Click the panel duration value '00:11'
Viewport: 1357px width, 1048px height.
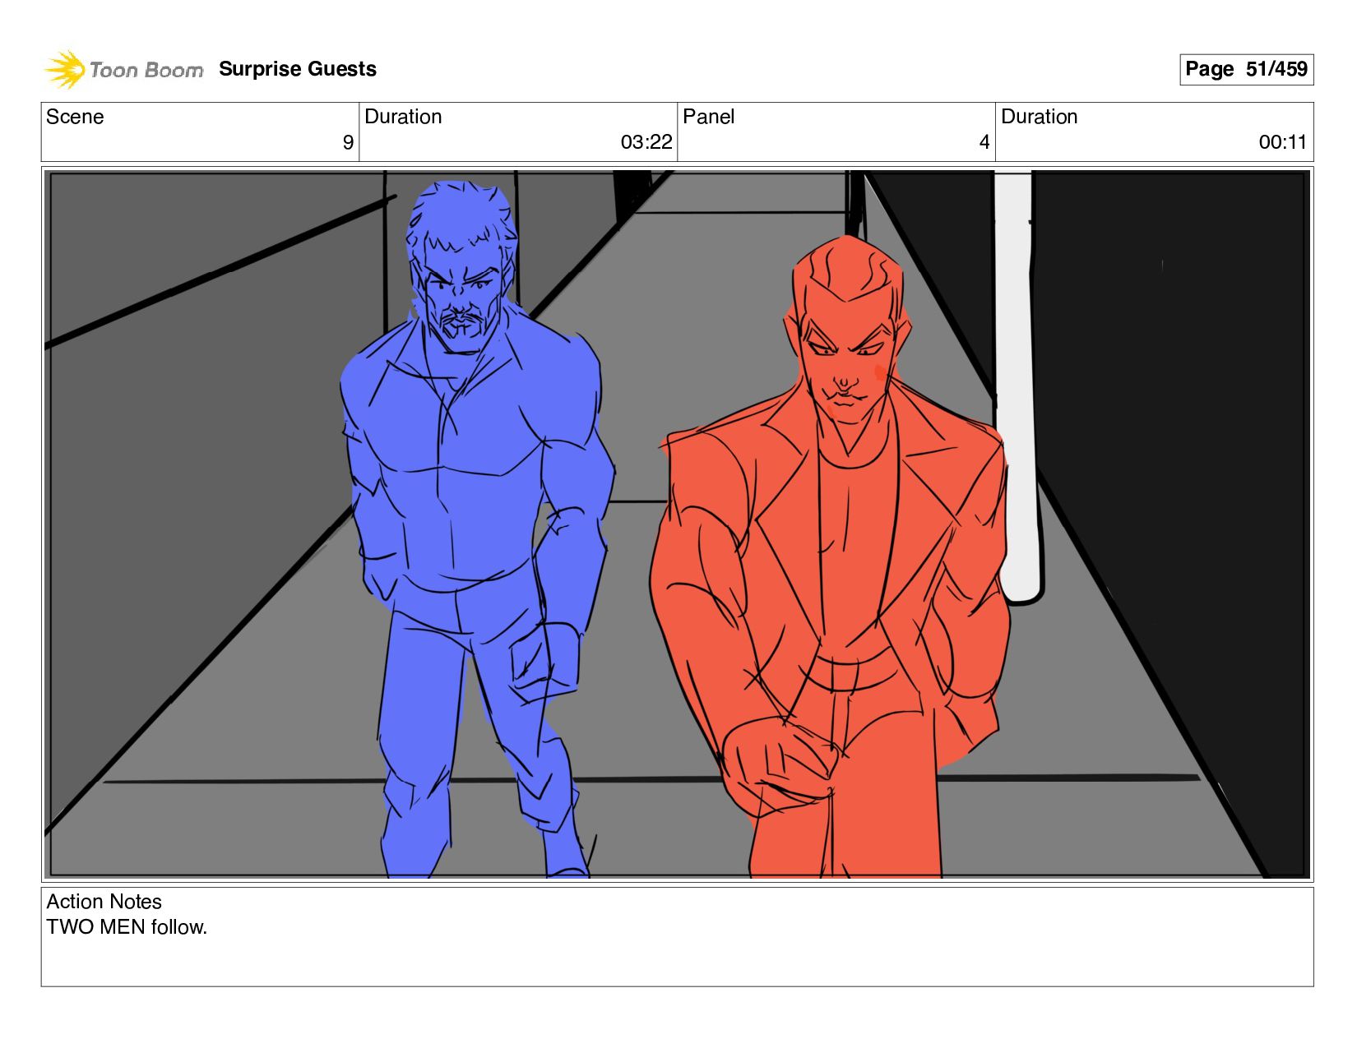tap(1282, 142)
